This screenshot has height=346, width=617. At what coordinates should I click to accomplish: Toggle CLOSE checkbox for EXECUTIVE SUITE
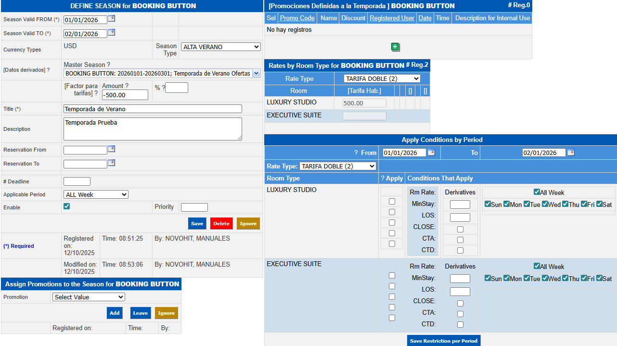point(460,303)
